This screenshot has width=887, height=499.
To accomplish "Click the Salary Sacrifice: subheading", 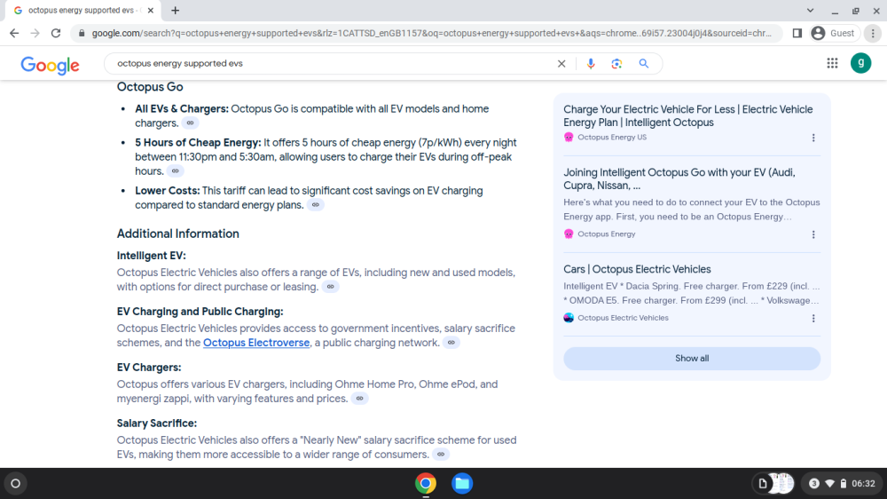I will [x=157, y=424].
